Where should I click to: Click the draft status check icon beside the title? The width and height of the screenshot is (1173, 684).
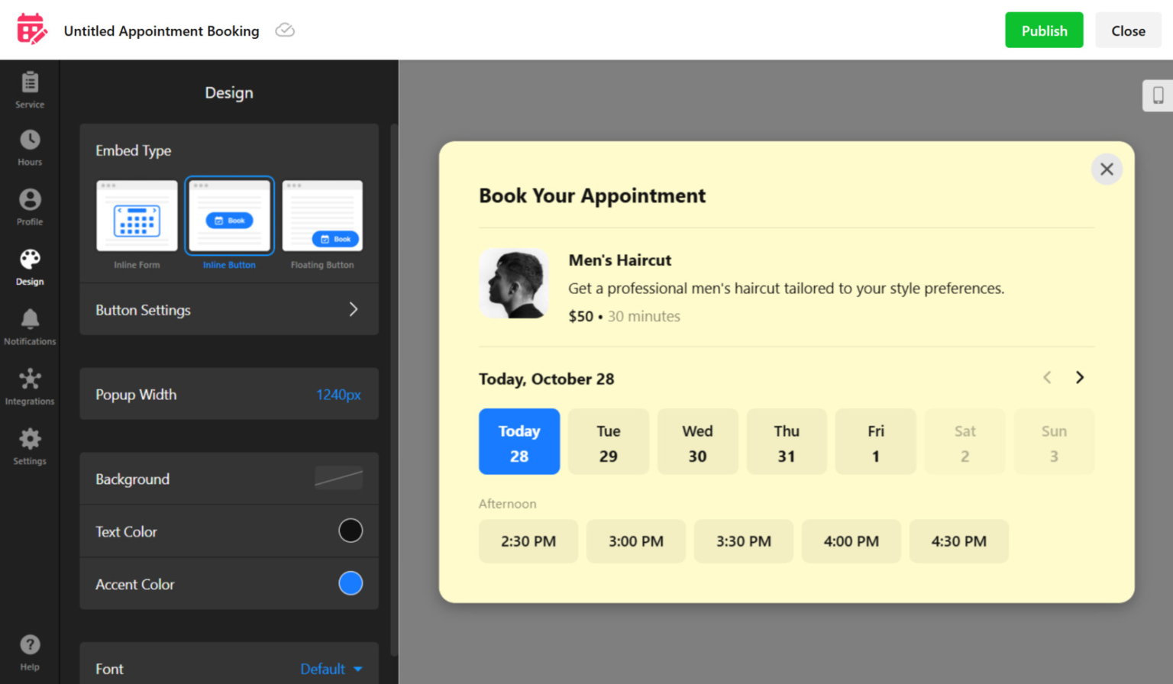pos(284,30)
